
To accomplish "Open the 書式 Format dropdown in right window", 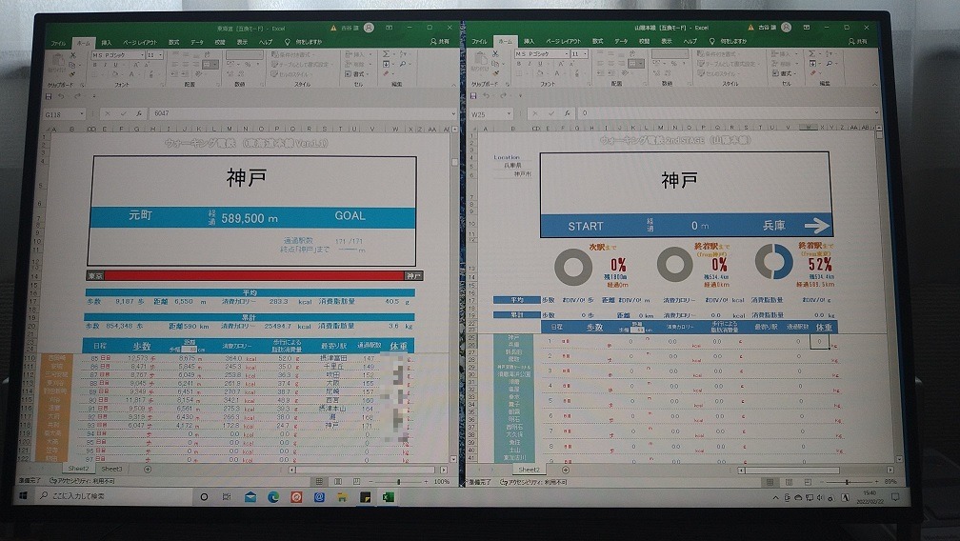I will pyautogui.click(x=786, y=73).
